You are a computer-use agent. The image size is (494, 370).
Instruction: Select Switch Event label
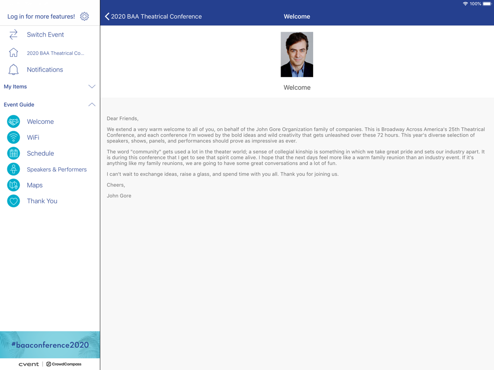[45, 35]
